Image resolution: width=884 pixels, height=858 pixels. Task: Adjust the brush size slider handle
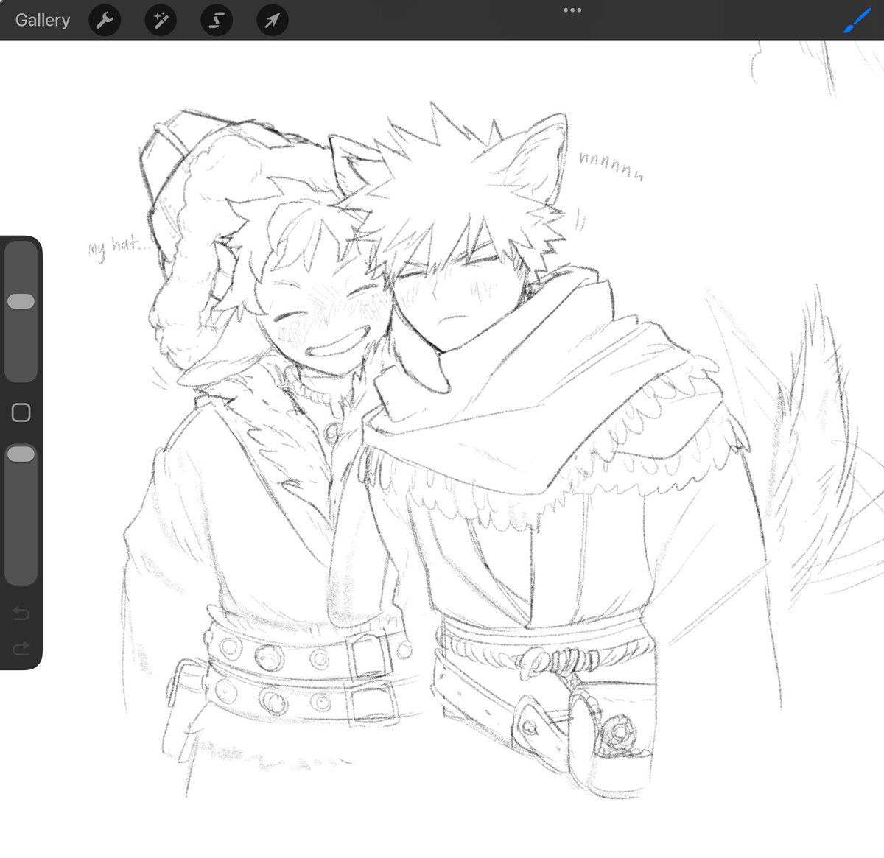pos(21,301)
